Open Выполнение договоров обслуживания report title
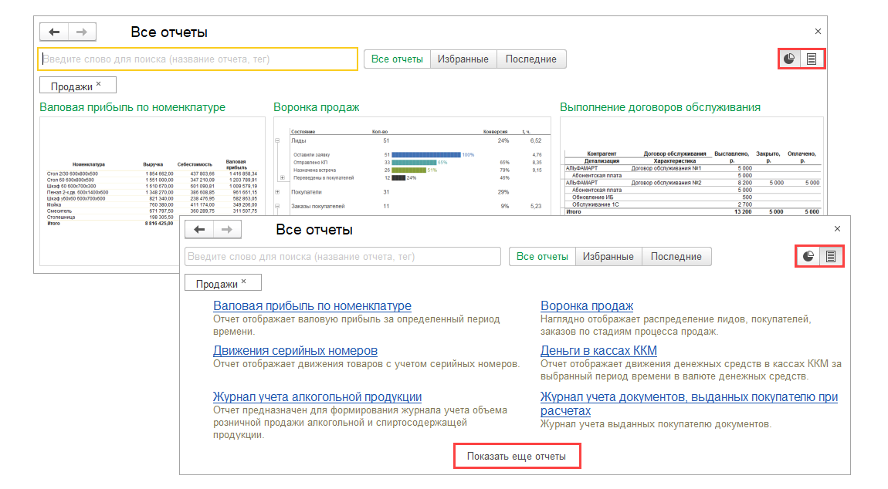Screen dimensions: 888x489 660,107
